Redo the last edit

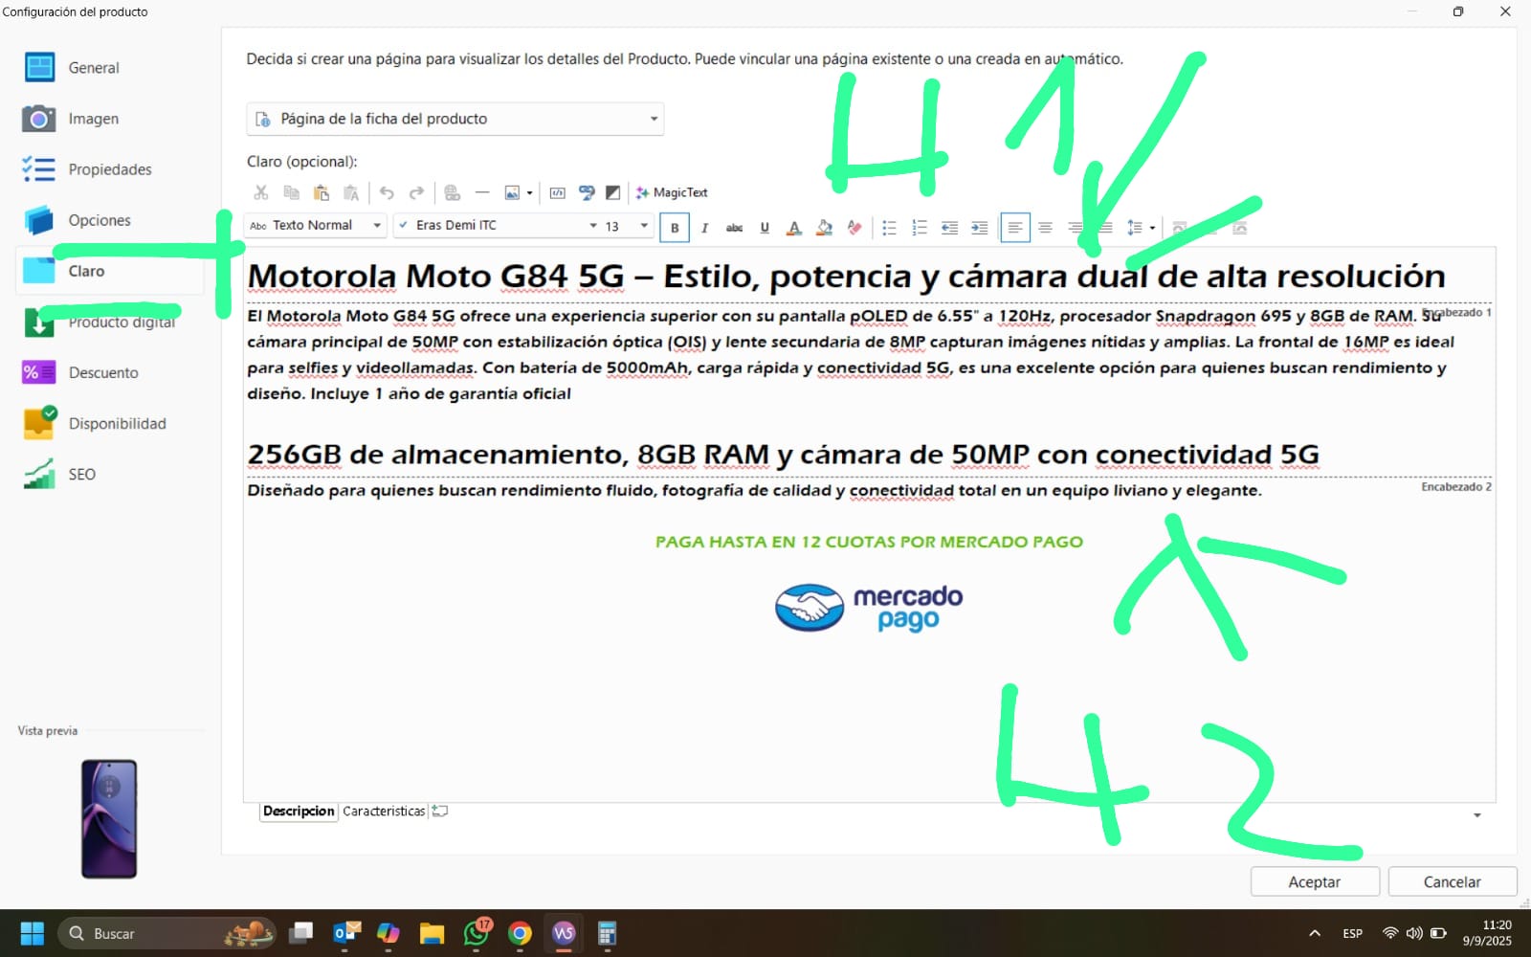pos(416,192)
